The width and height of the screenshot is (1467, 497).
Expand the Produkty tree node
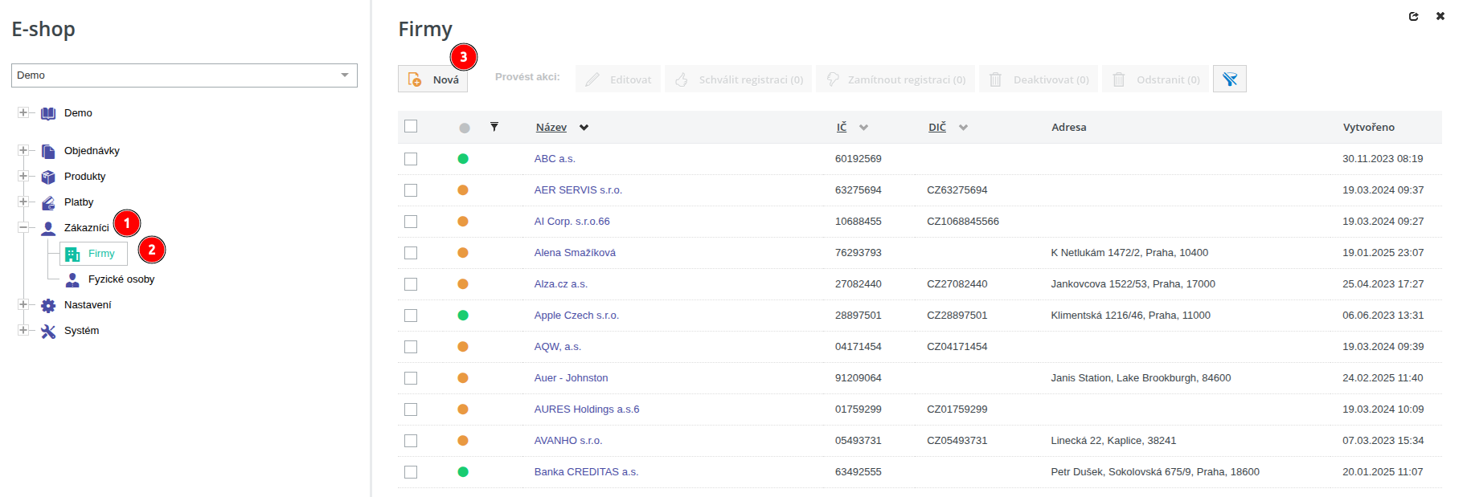click(x=23, y=176)
